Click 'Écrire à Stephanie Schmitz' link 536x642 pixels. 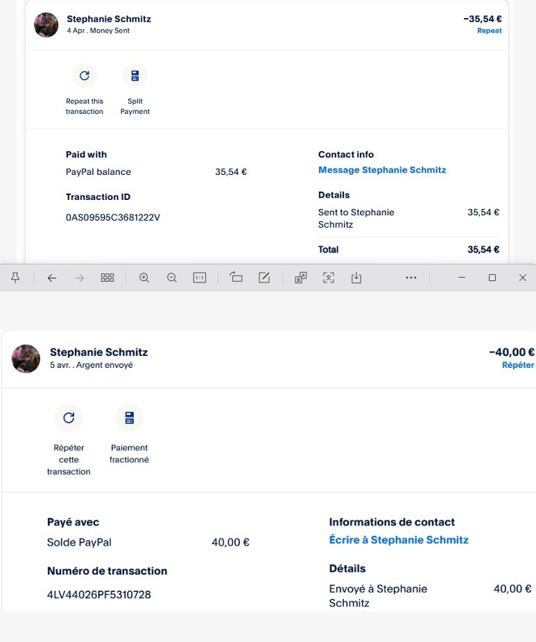pyautogui.click(x=399, y=540)
